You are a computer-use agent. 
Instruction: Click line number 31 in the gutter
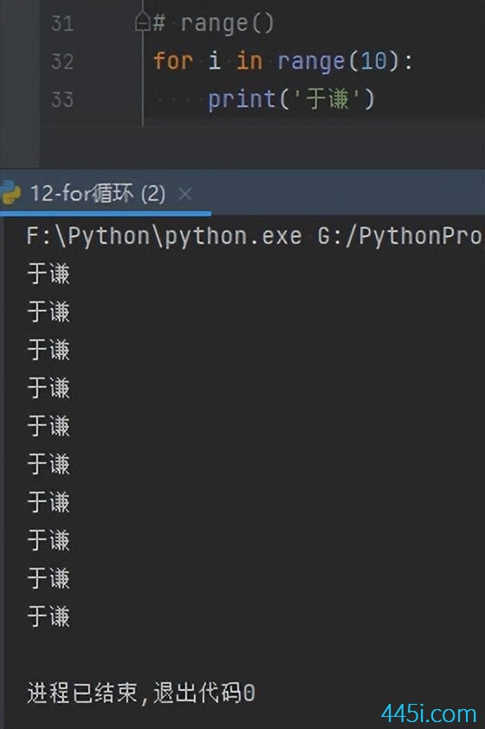(x=62, y=23)
